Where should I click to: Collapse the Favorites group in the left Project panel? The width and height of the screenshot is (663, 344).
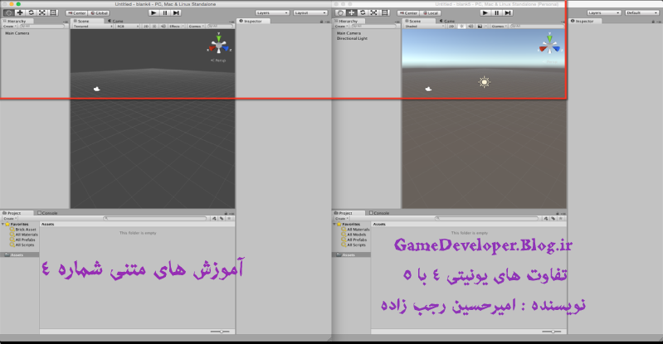[x=3, y=225]
